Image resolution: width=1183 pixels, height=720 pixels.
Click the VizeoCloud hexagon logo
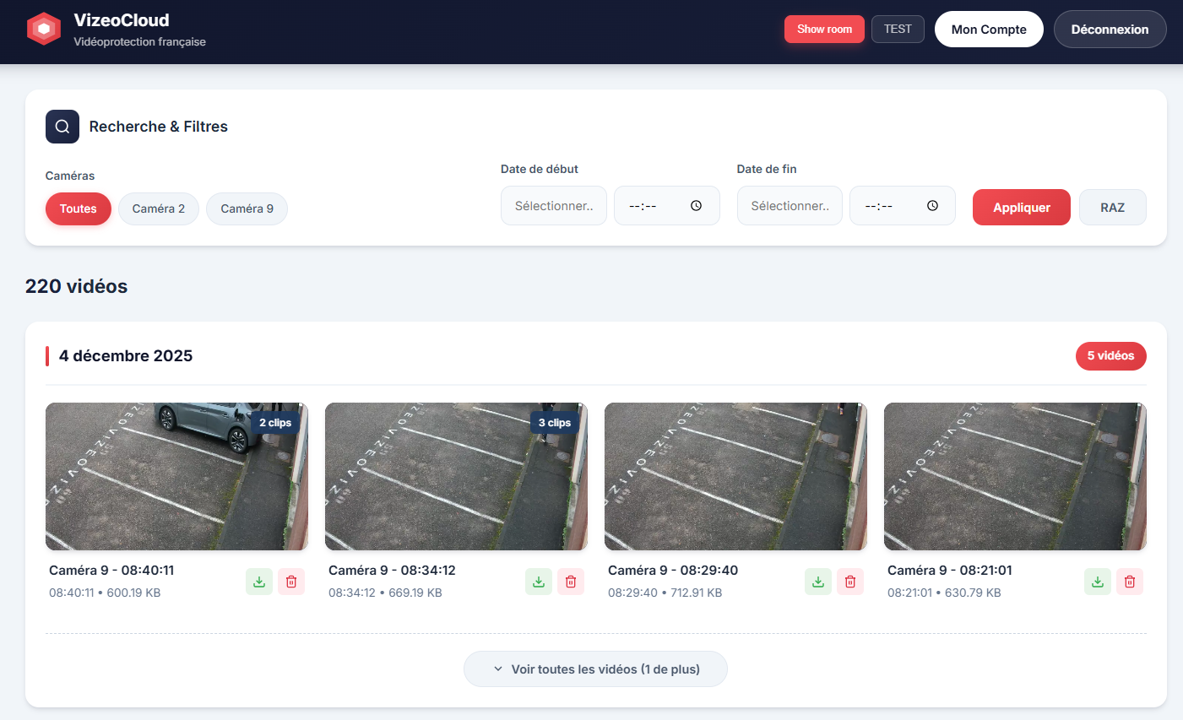(x=44, y=30)
